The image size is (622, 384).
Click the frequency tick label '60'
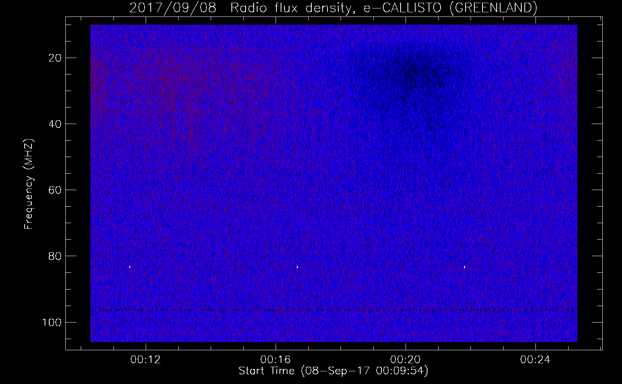point(55,190)
